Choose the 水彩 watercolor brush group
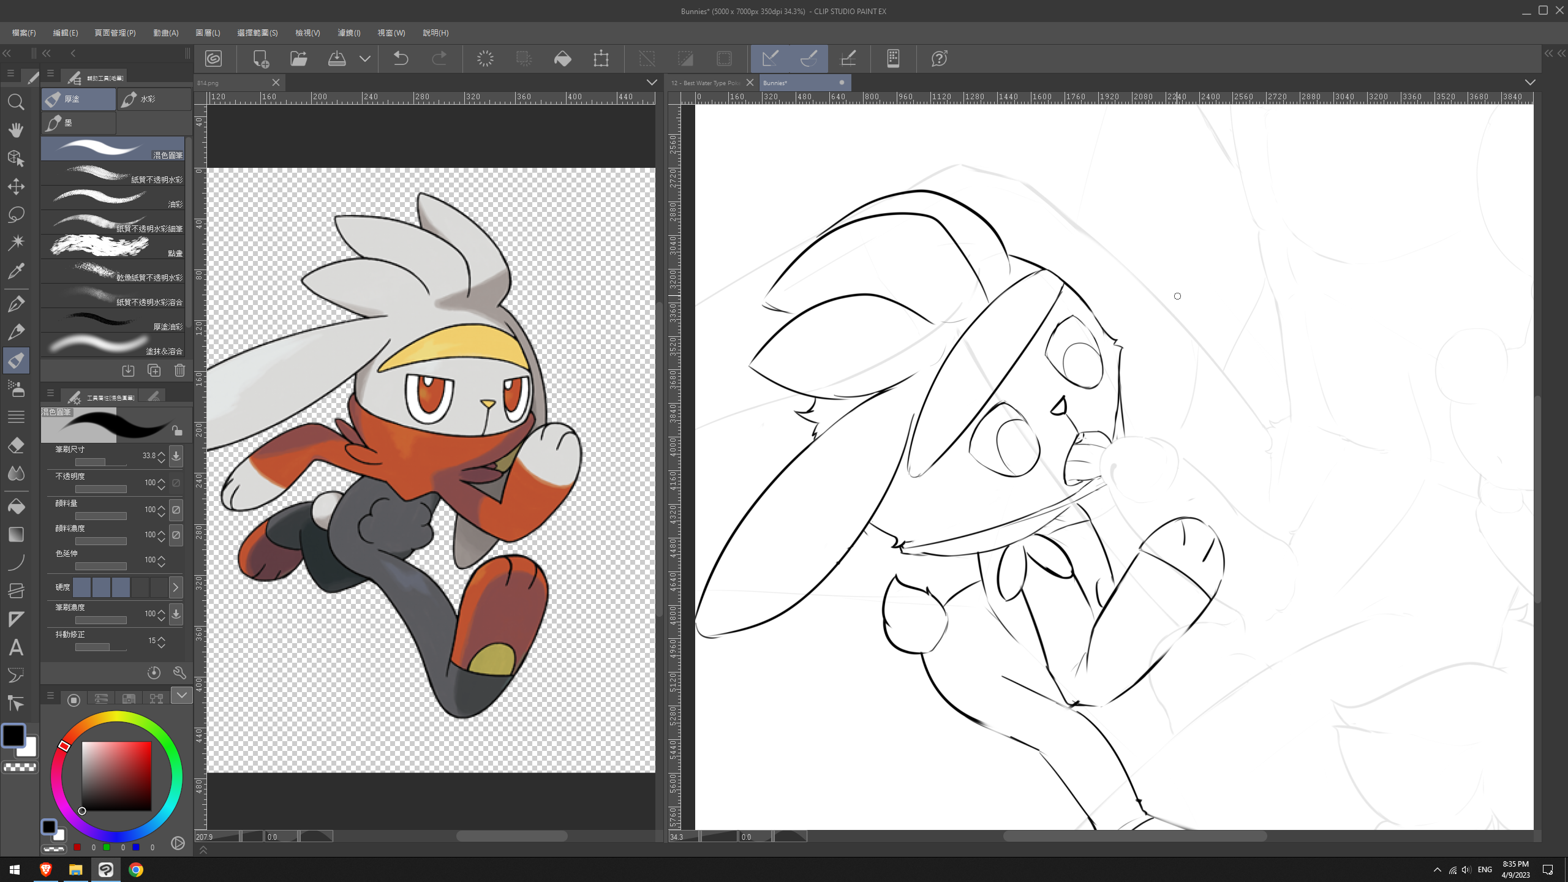 pyautogui.click(x=153, y=99)
